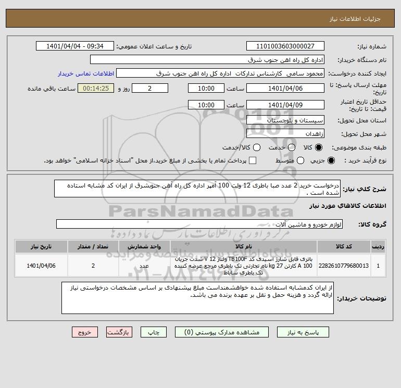The height and width of the screenshot is (388, 401).
Task: Click the row number 1 cell
Action: [x=378, y=266]
